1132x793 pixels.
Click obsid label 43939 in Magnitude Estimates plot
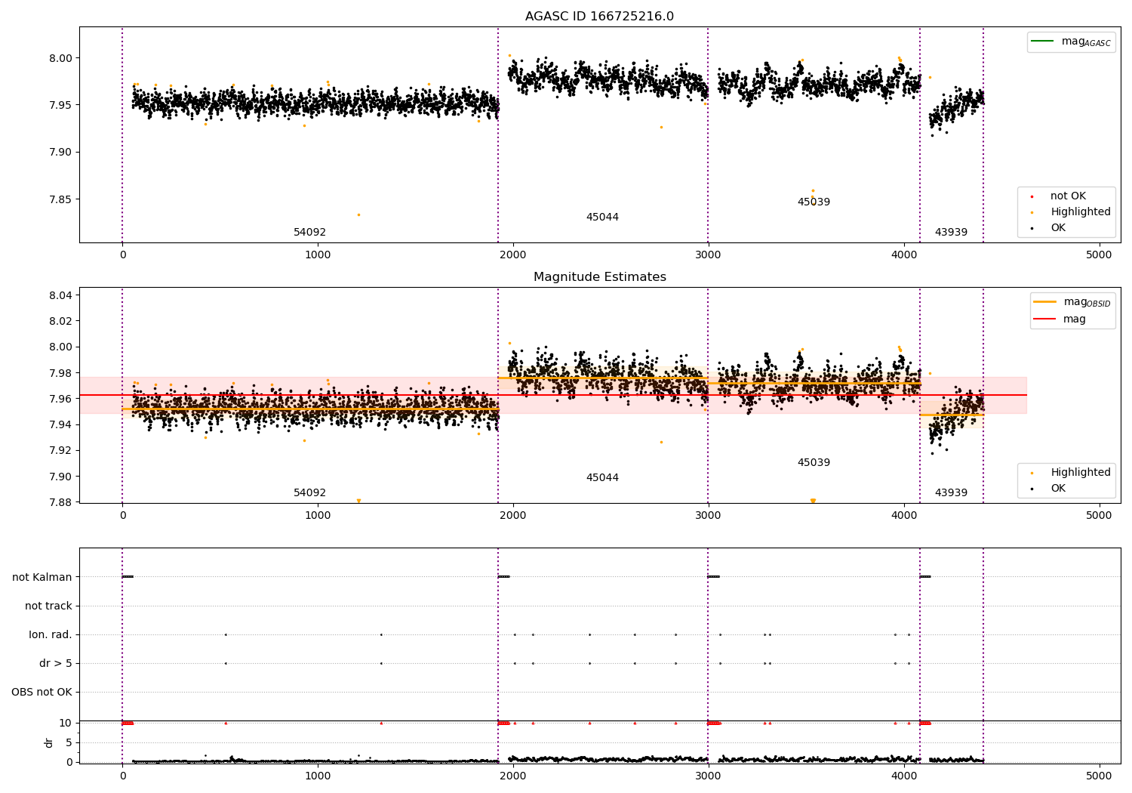point(951,493)
